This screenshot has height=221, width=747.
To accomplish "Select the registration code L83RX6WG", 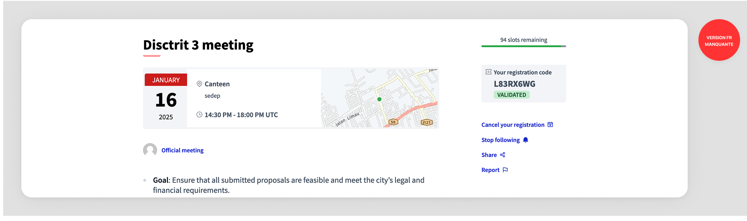I will click(514, 84).
